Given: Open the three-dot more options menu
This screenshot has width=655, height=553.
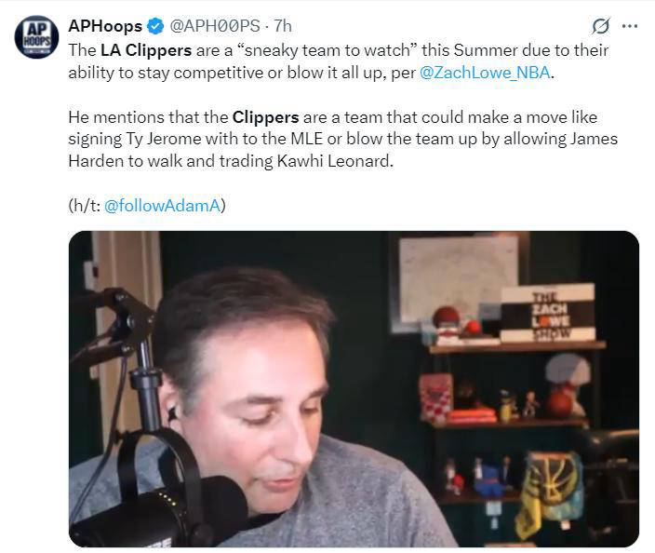Looking at the screenshot, I should [630, 26].
